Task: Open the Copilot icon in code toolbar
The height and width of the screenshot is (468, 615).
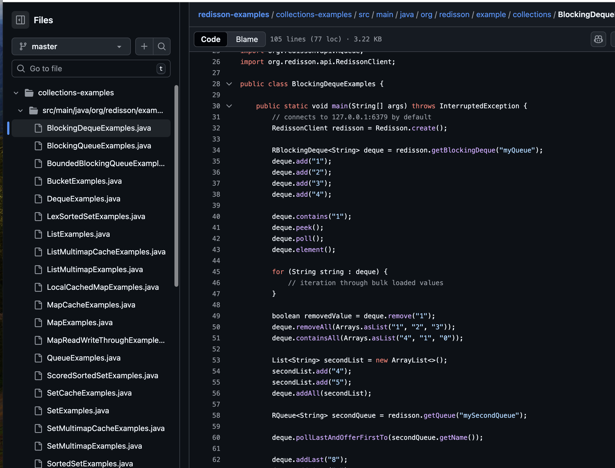Action: click(598, 39)
